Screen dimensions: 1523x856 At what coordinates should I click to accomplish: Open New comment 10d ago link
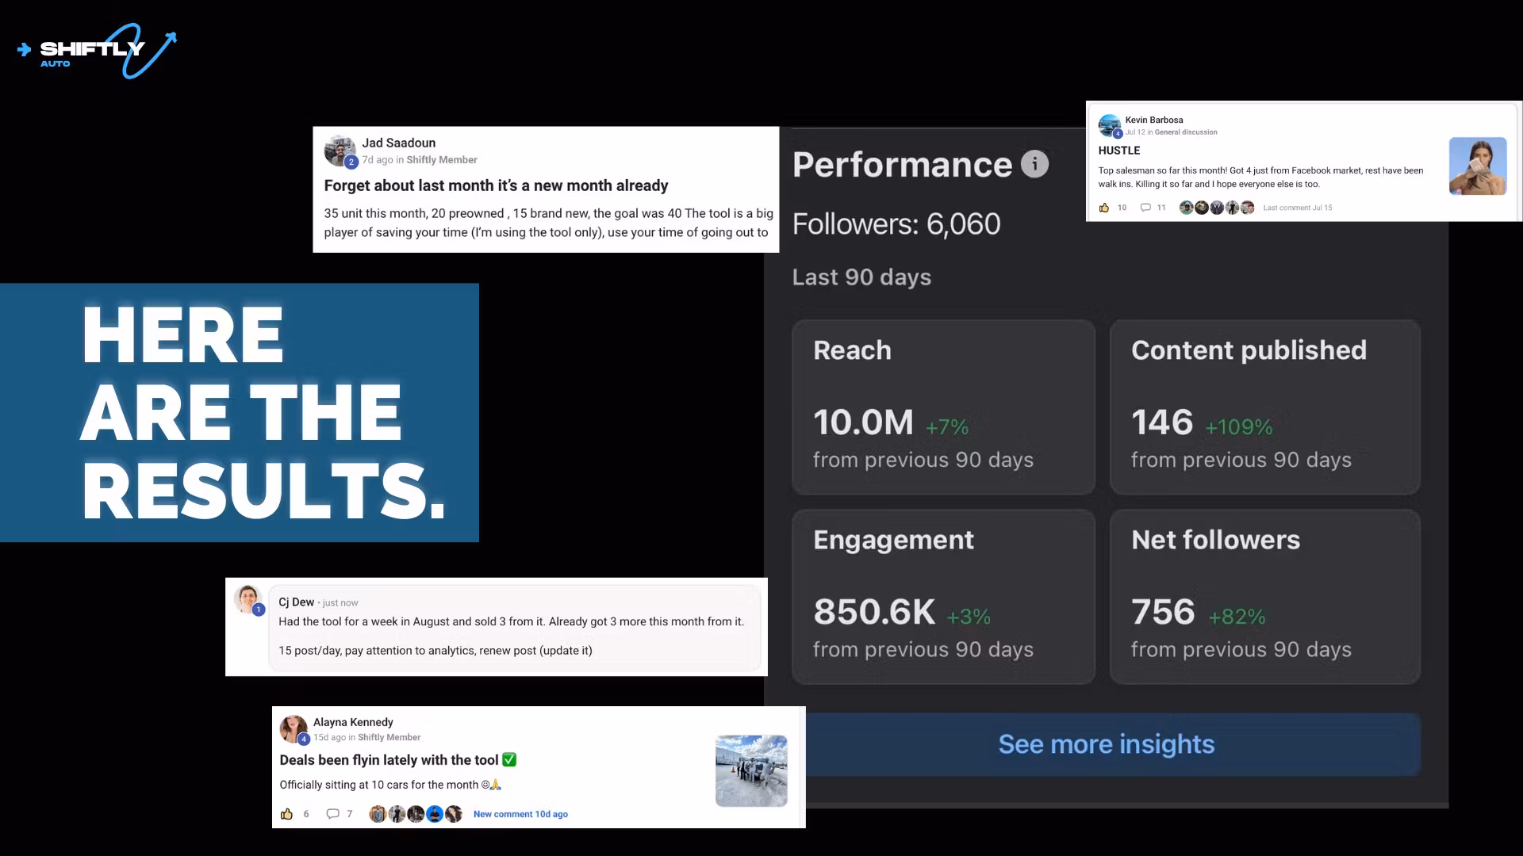(x=520, y=814)
